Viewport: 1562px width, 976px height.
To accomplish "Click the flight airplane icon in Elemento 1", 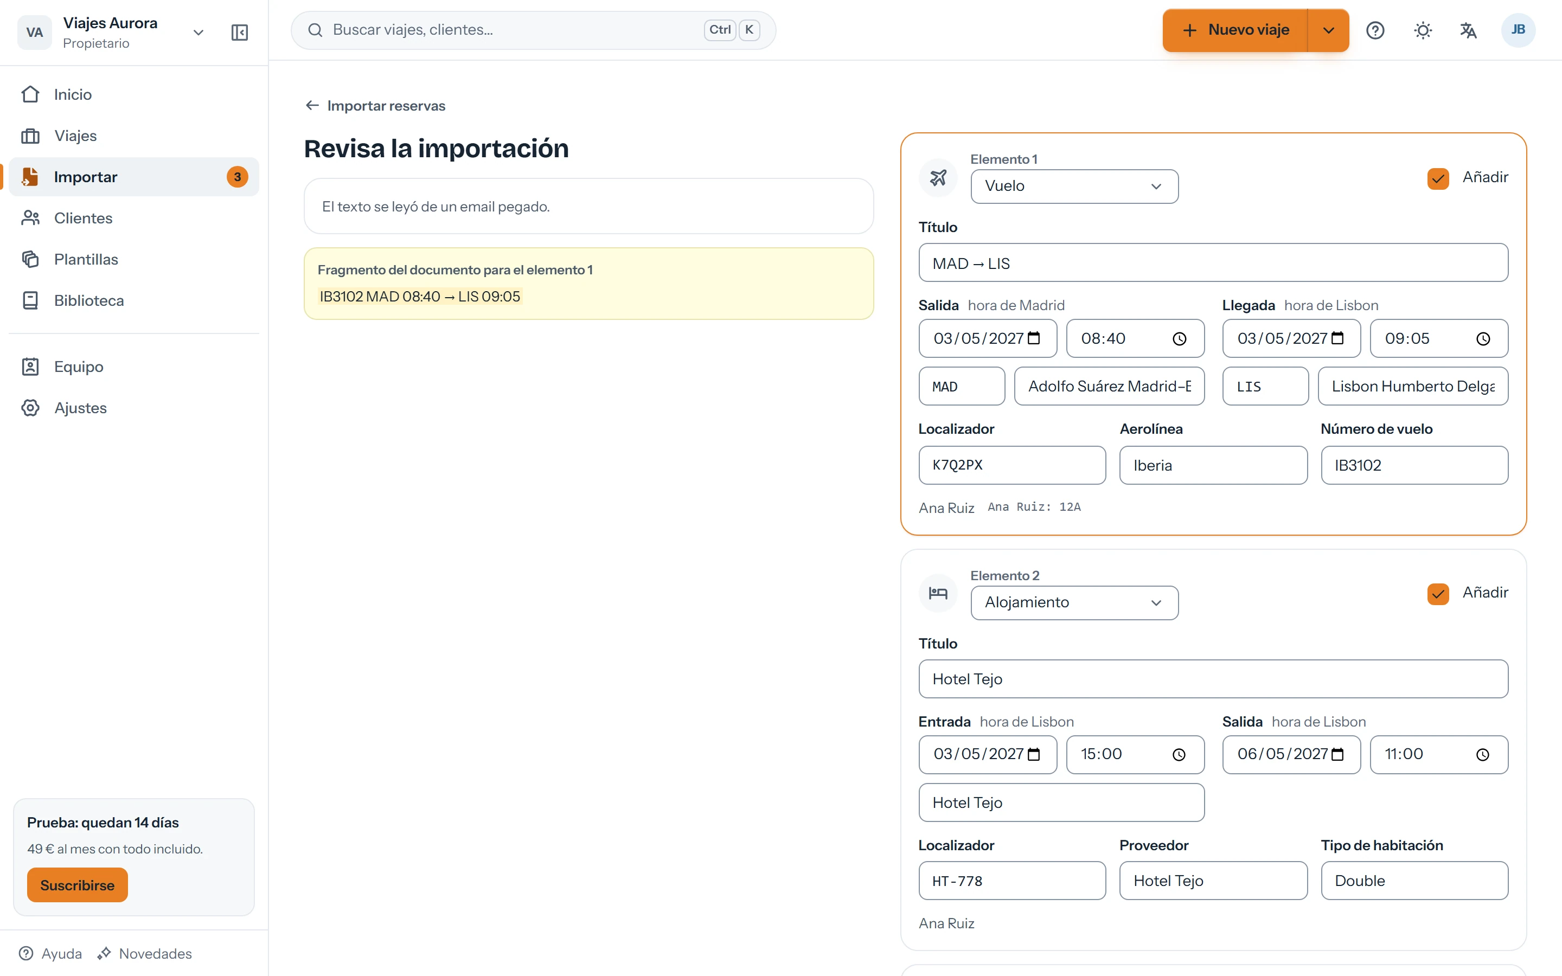I will coord(938,177).
